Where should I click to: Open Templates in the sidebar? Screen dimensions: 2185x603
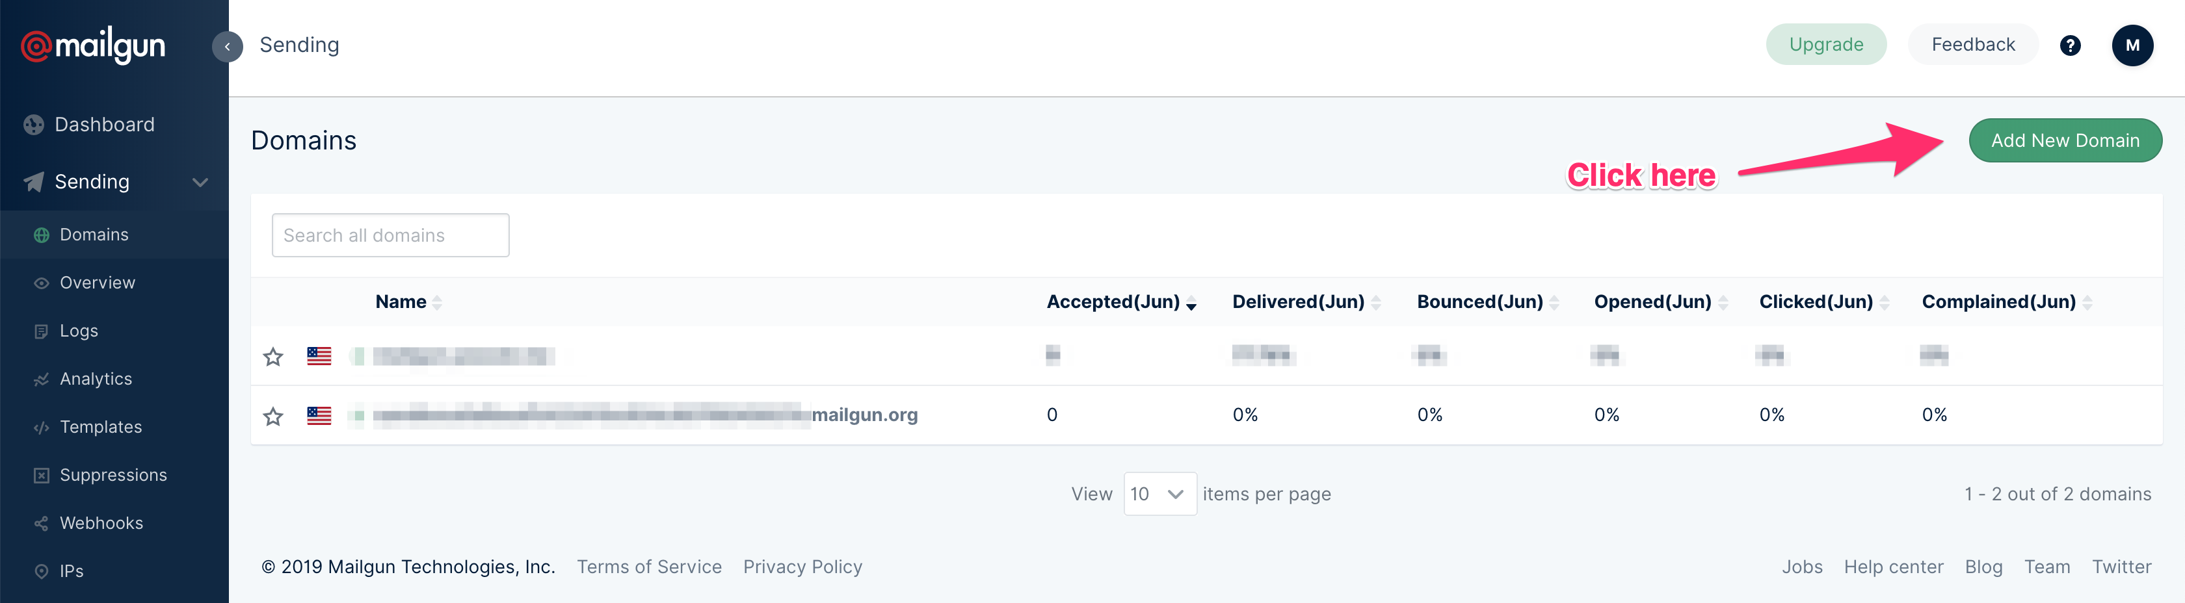tap(101, 428)
